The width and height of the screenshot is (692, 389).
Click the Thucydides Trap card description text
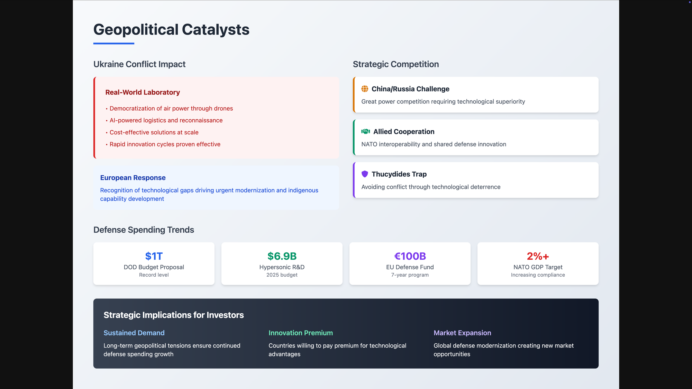click(x=431, y=187)
